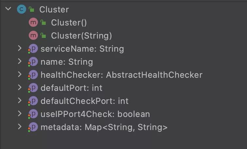247x149 pixels.
Task: Click the Cluster class icon
Action: (21, 9)
